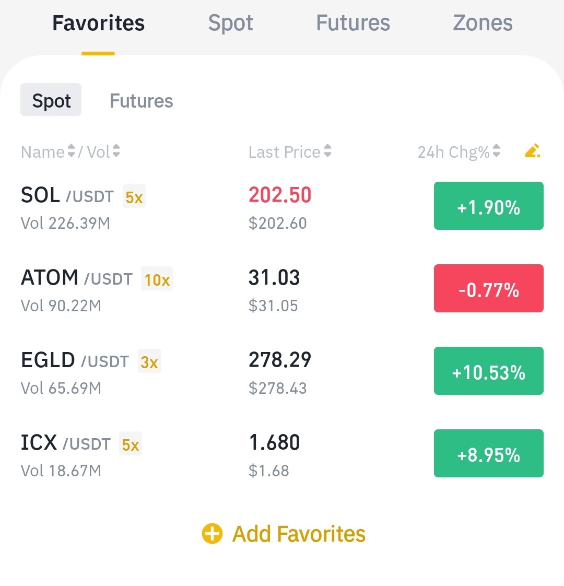
Task: Tap the edit favorites pencil icon
Action: click(x=532, y=151)
